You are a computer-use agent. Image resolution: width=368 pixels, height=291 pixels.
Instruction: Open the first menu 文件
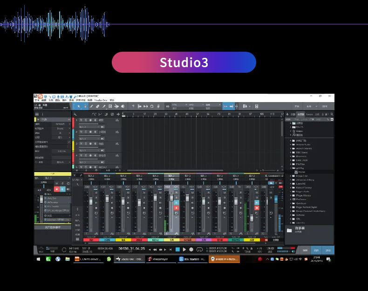point(37,100)
